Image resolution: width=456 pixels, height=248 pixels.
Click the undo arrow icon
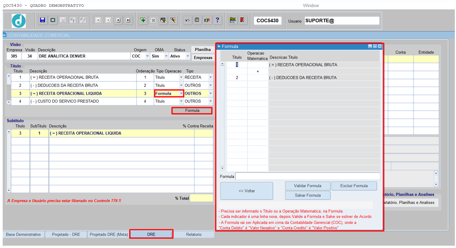[187, 20]
